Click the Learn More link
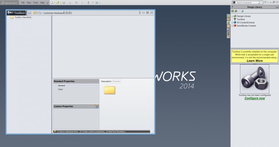The width and height of the screenshot is (279, 147). 255,61
